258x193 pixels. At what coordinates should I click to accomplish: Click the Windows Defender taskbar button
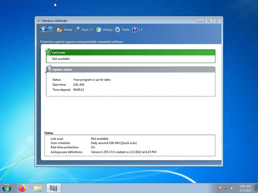point(53,188)
